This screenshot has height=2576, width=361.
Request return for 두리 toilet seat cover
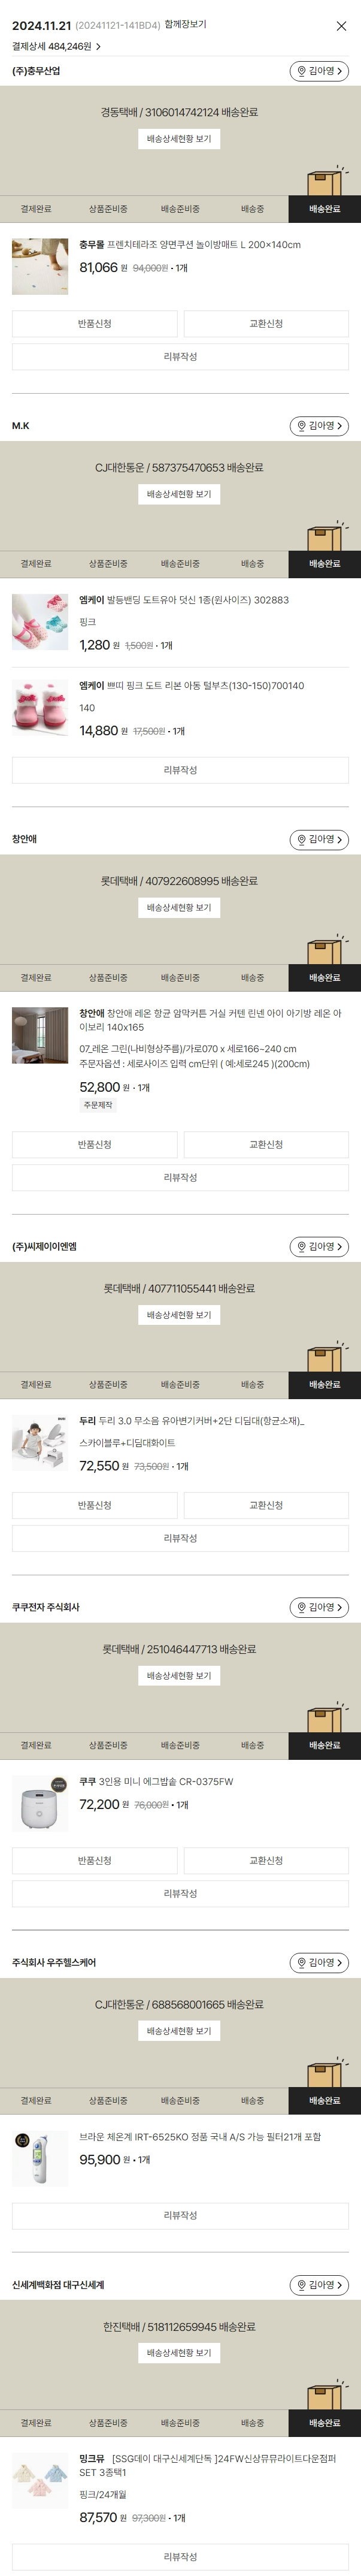(x=95, y=1505)
